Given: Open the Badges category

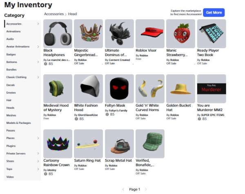Looking at the screenshot, I should click(11, 54).
